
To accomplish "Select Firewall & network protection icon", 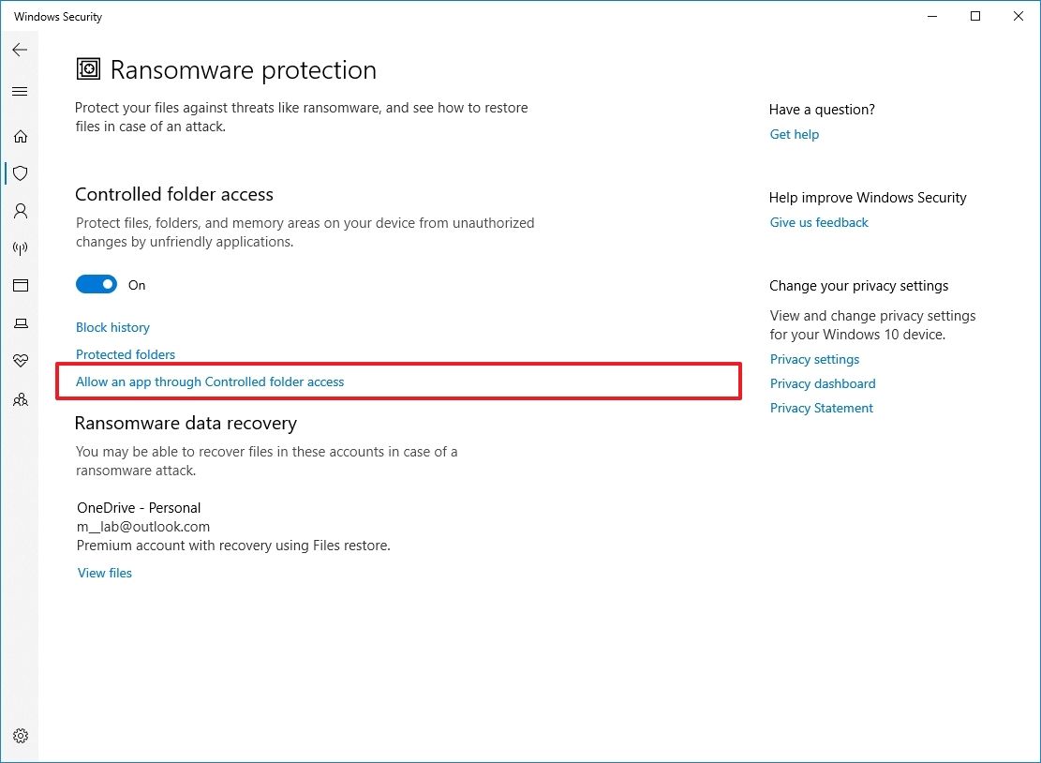I will point(21,248).
